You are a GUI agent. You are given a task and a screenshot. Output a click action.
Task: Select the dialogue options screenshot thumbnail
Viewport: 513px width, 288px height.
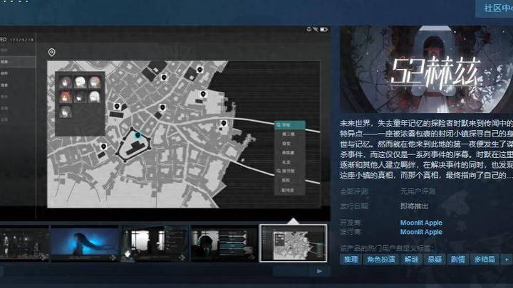[224, 243]
